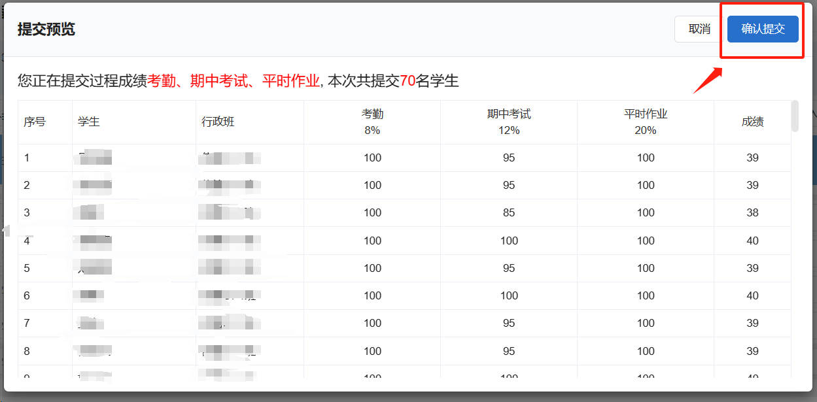Select the 成绩 value 38 in row 3

[752, 212]
